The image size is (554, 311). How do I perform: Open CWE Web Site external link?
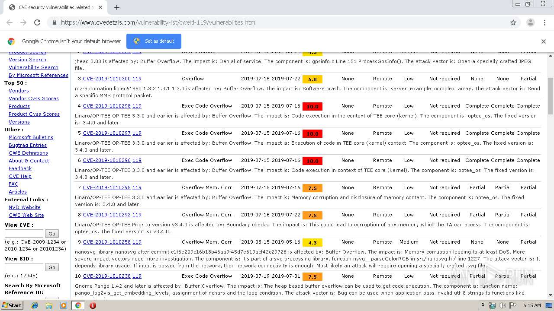(26, 215)
